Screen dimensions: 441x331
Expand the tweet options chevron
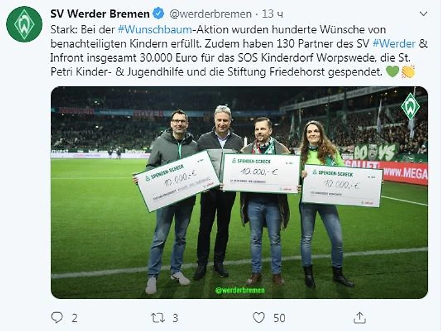pyautogui.click(x=423, y=13)
